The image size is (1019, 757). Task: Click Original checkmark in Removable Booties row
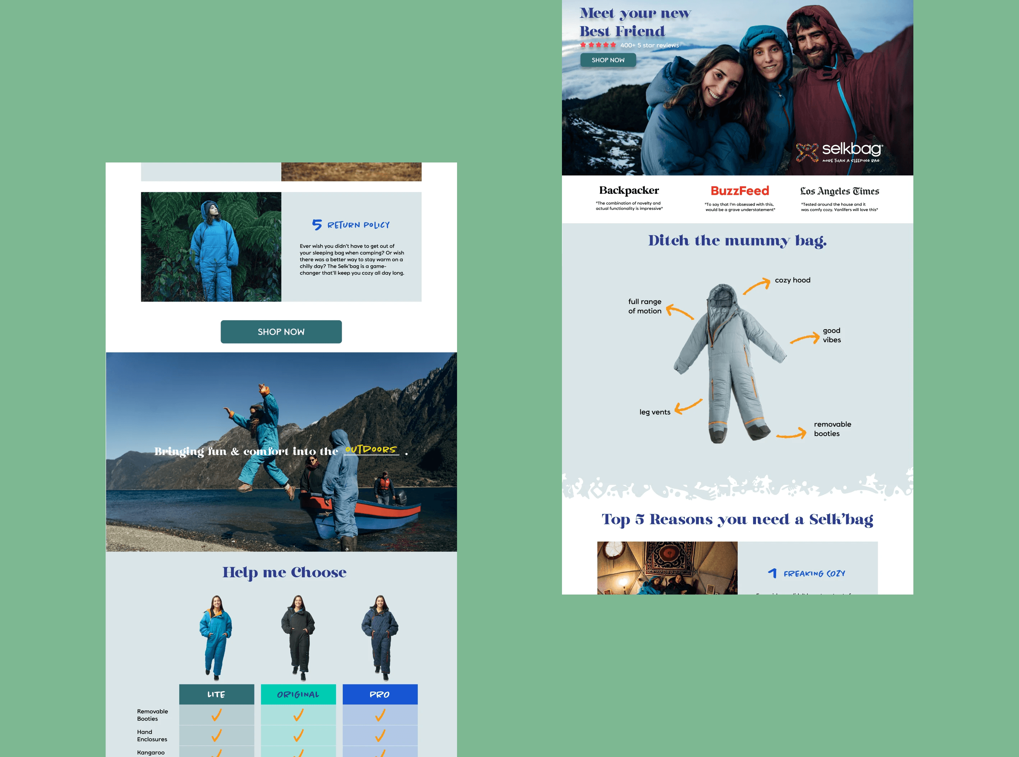pyautogui.click(x=299, y=715)
